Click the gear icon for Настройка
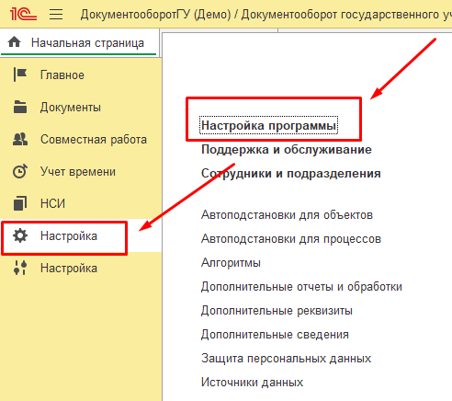Viewport: 452px width, 401px height. [20, 235]
